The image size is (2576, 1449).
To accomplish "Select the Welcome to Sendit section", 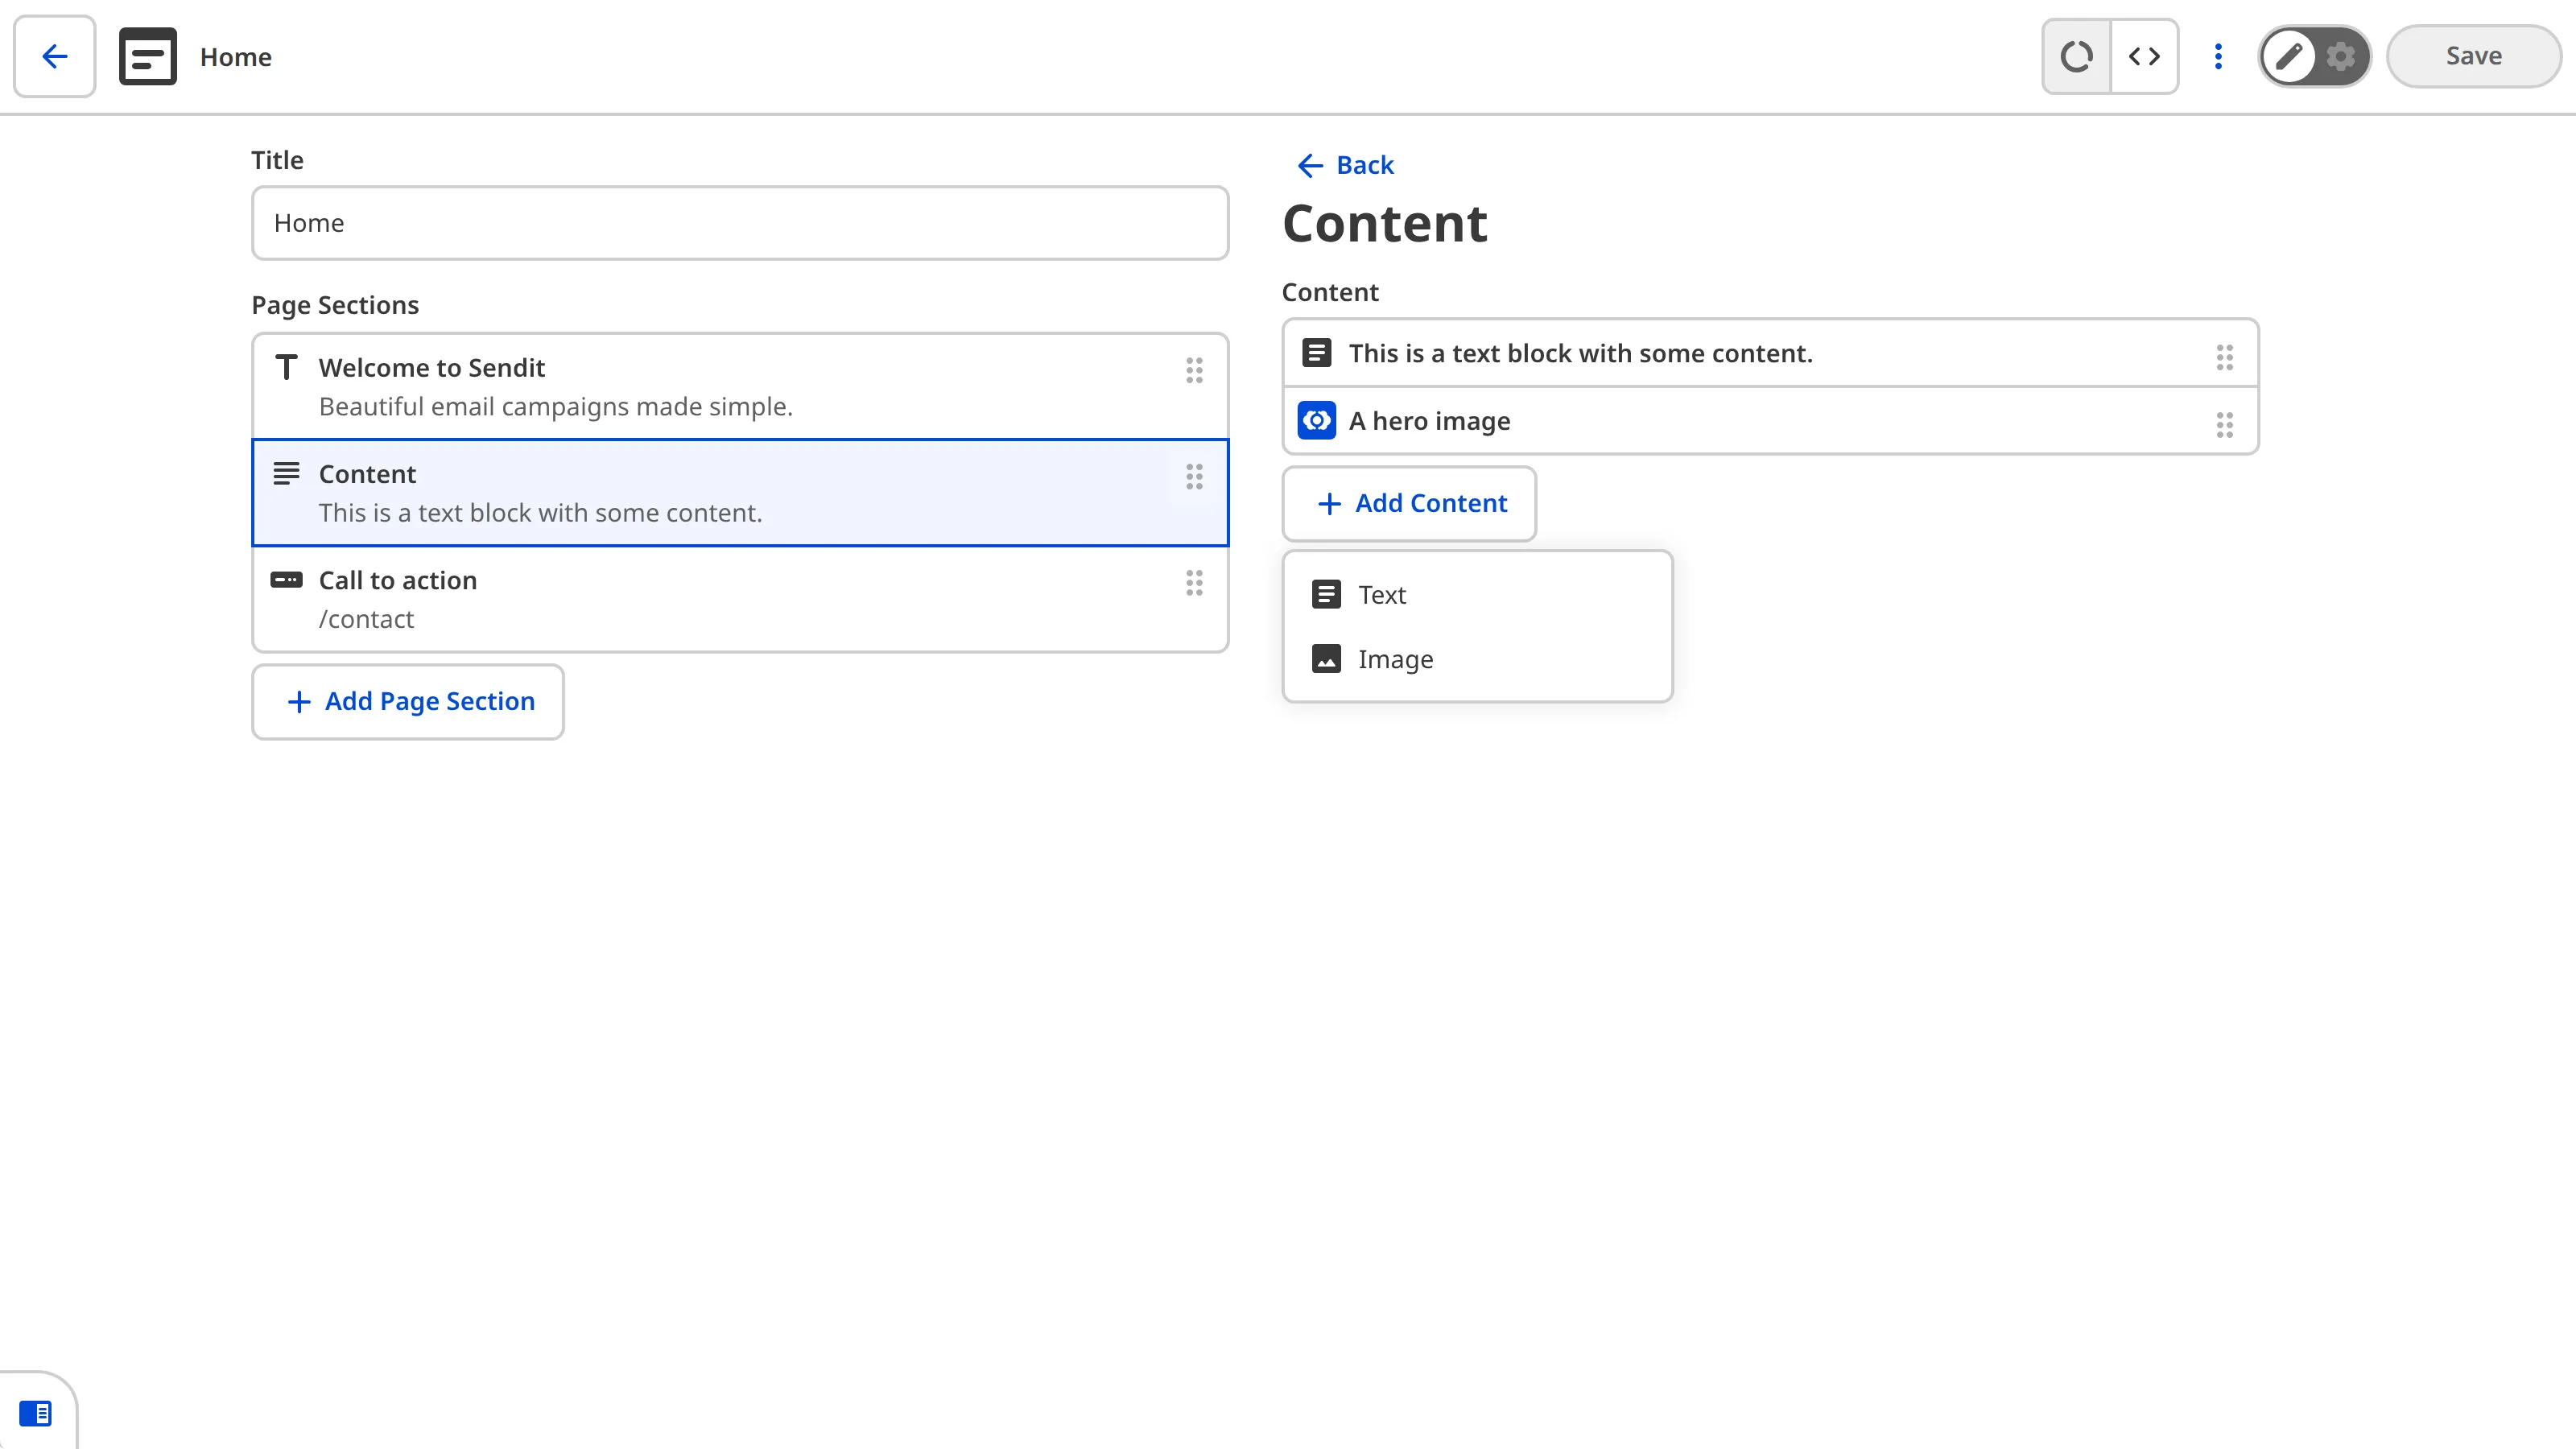I will [740, 387].
